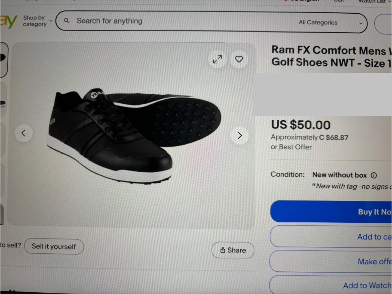392x294 pixels.
Task: Add the item to Watchlist
Action: click(331, 285)
